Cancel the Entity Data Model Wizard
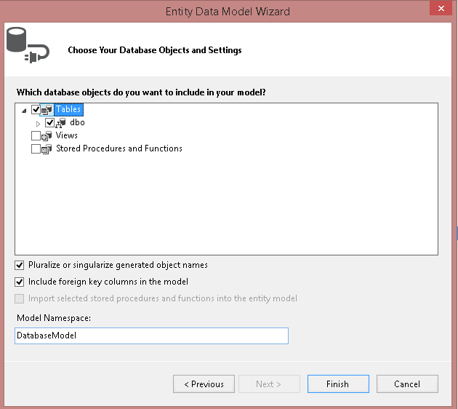Screen dimensions: 458x409 [x=407, y=384]
